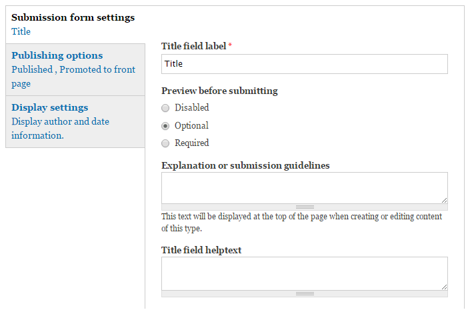Click the Explanation or submission guidelines textarea

(304, 187)
